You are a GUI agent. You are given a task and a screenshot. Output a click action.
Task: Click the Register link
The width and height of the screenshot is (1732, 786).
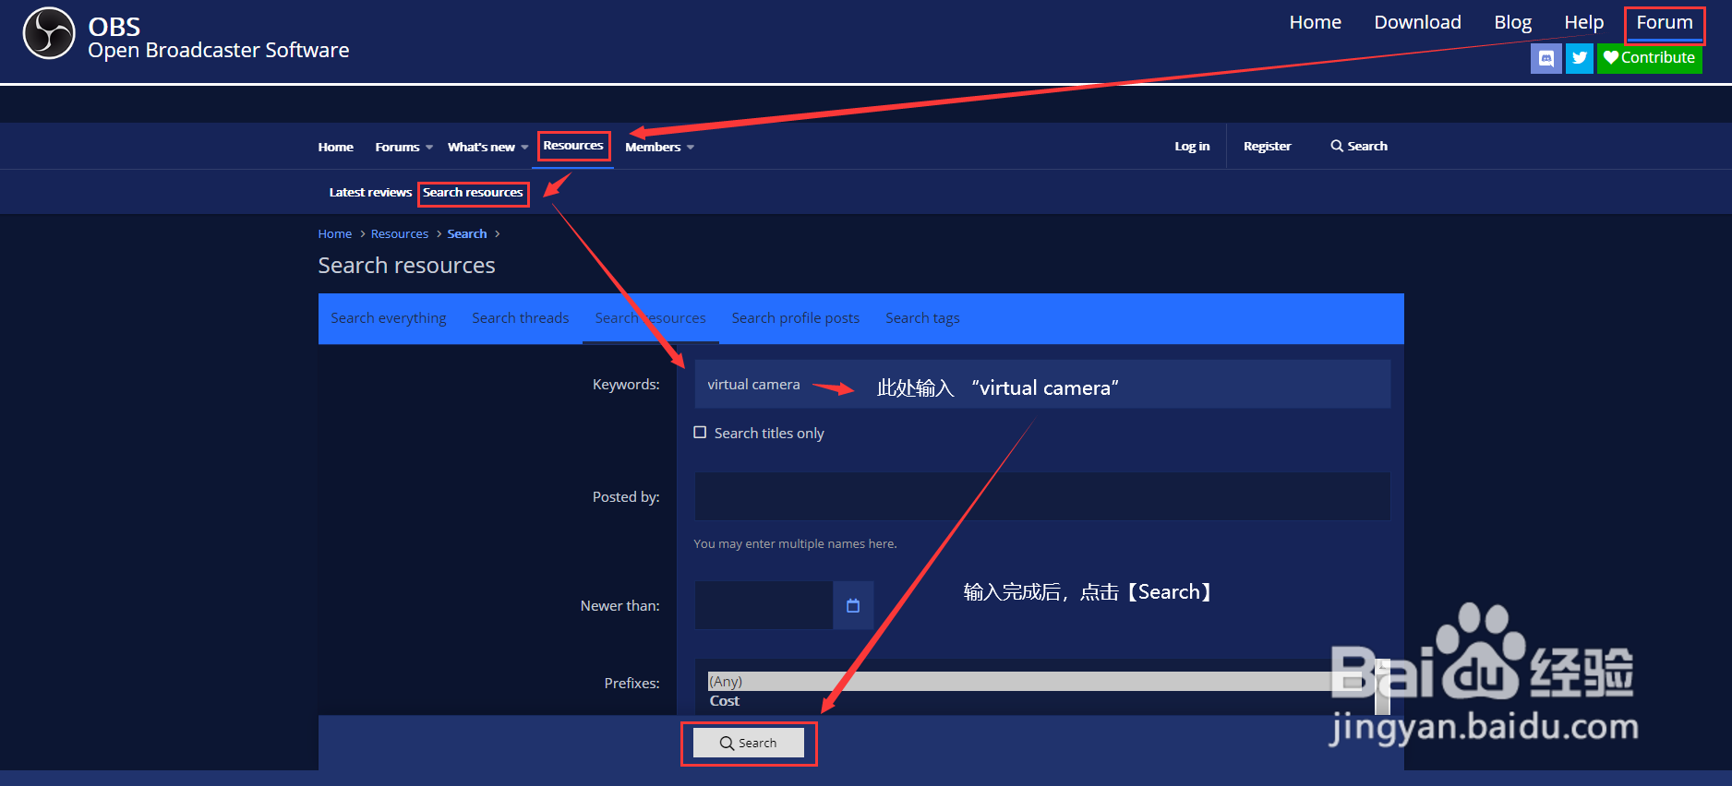click(x=1267, y=146)
